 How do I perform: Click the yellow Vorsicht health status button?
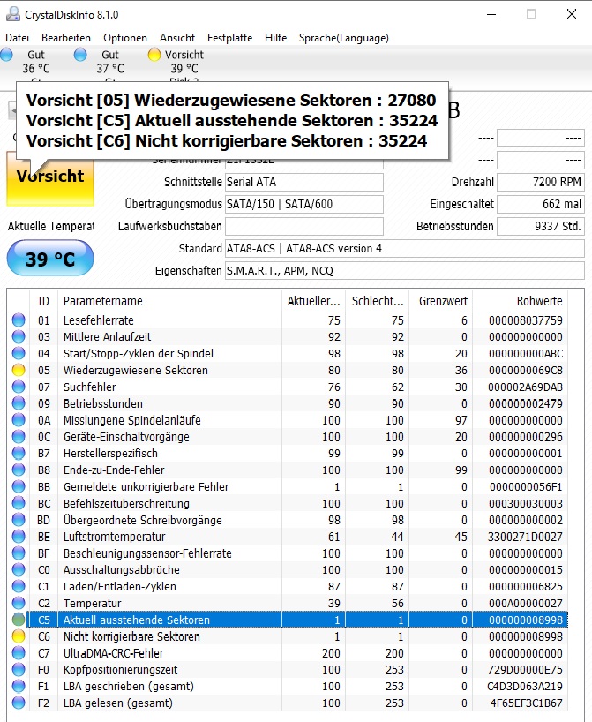[50, 178]
